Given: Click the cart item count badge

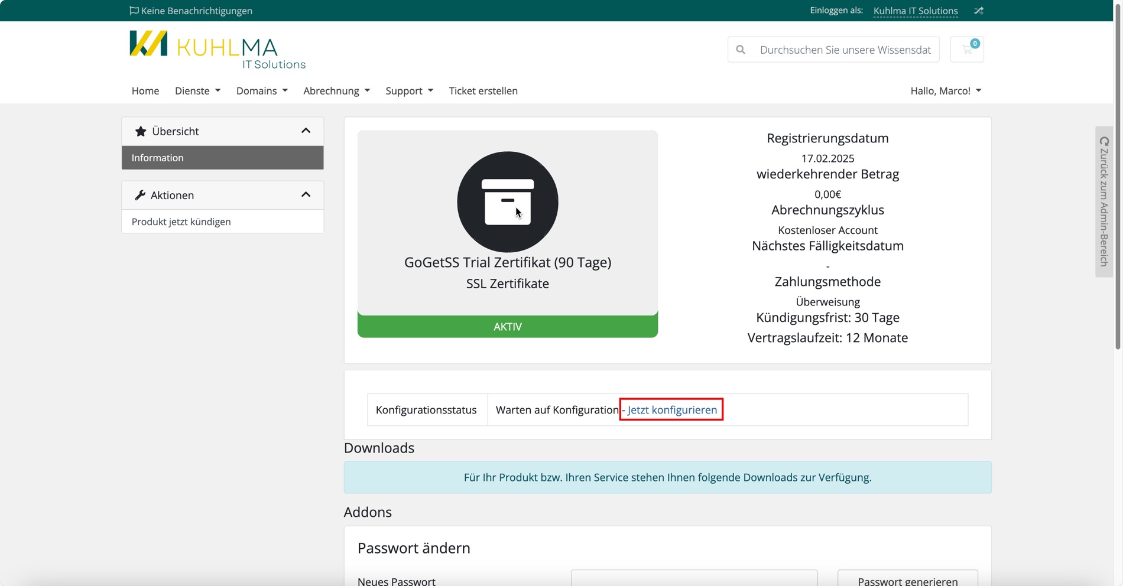Looking at the screenshot, I should (975, 43).
